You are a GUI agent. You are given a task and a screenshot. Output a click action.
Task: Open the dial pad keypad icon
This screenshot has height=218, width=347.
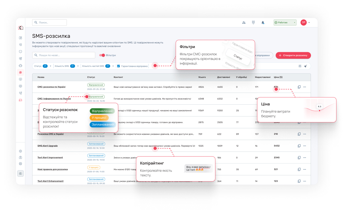pos(253,23)
